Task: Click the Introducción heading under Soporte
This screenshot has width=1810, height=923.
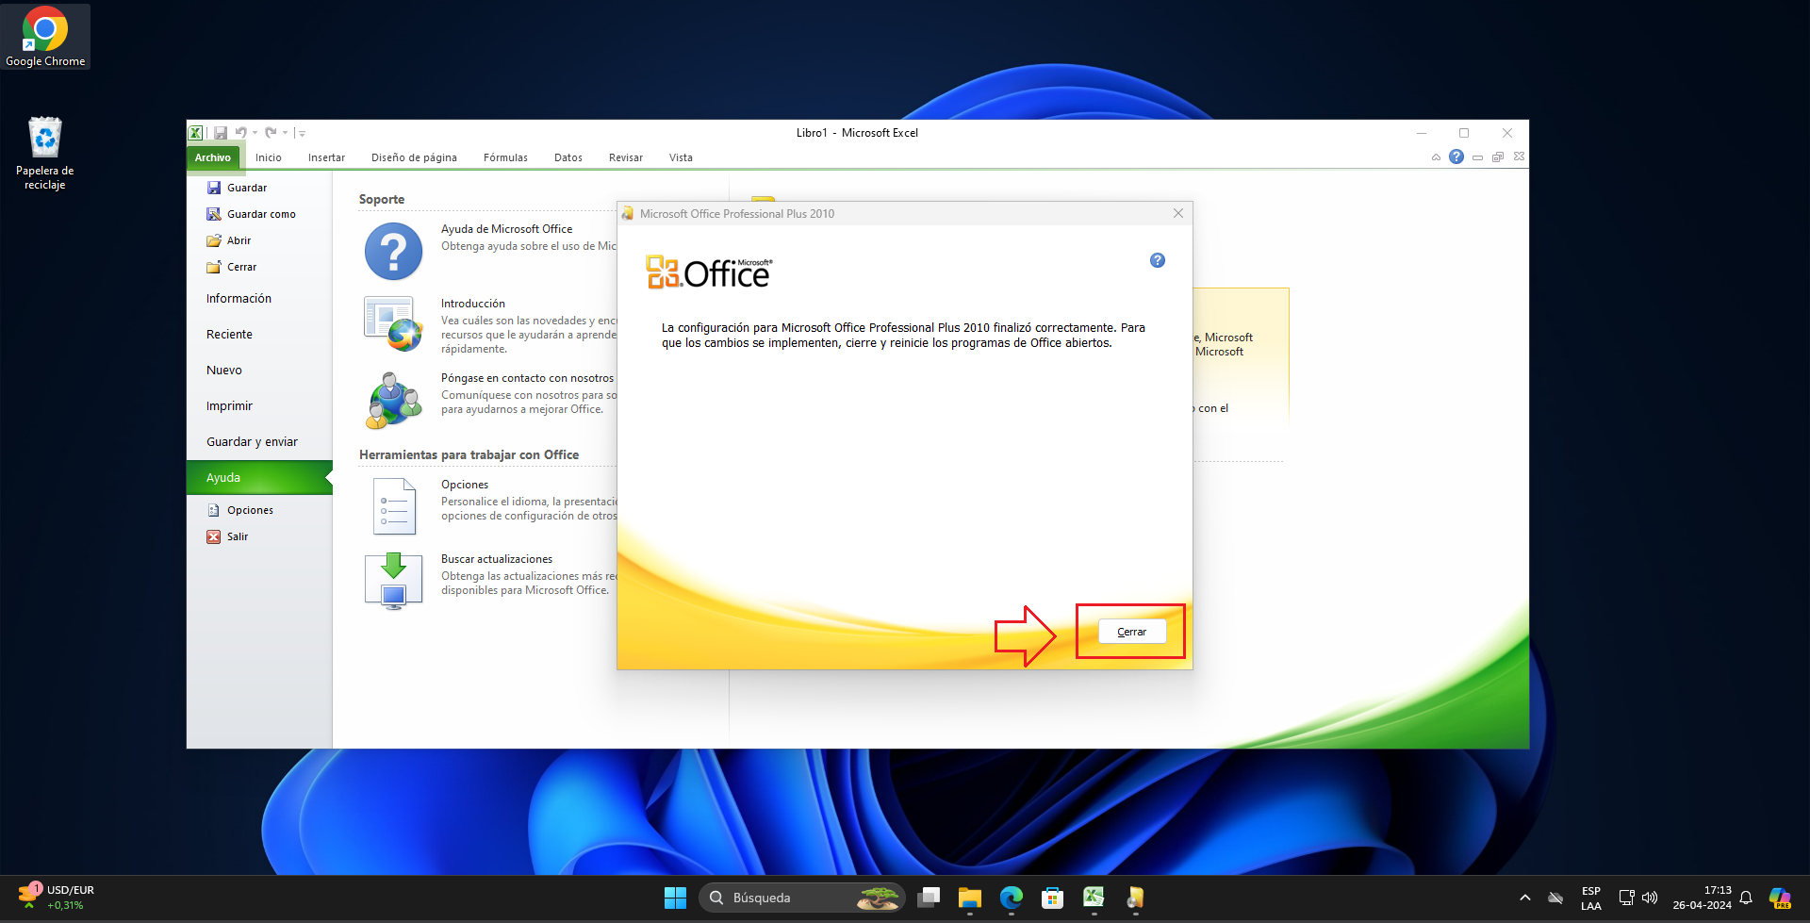Action: pos(473,304)
